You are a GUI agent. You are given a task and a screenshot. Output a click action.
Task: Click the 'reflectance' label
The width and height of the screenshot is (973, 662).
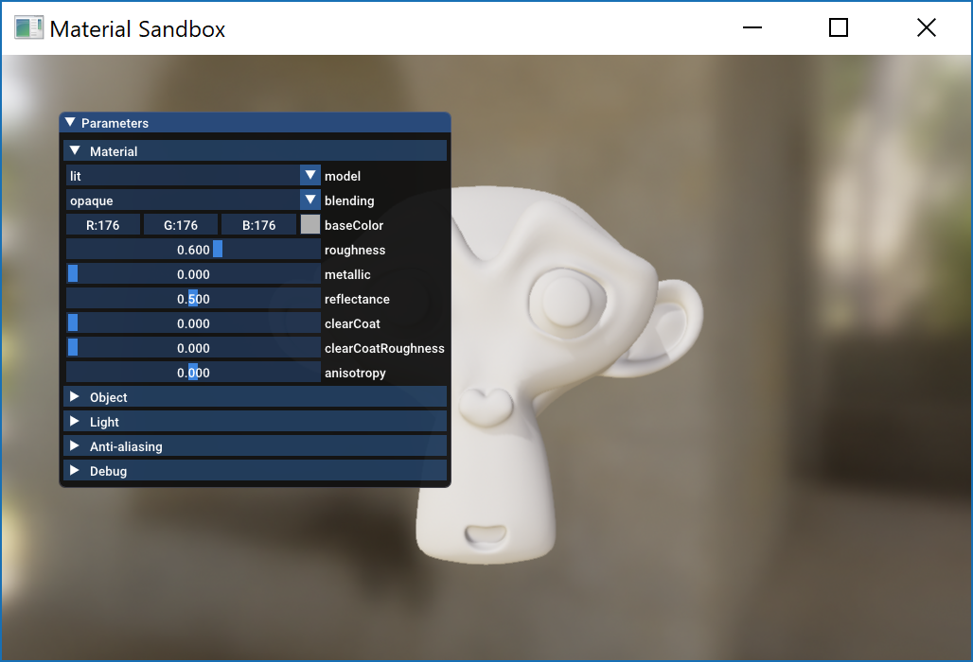click(357, 299)
